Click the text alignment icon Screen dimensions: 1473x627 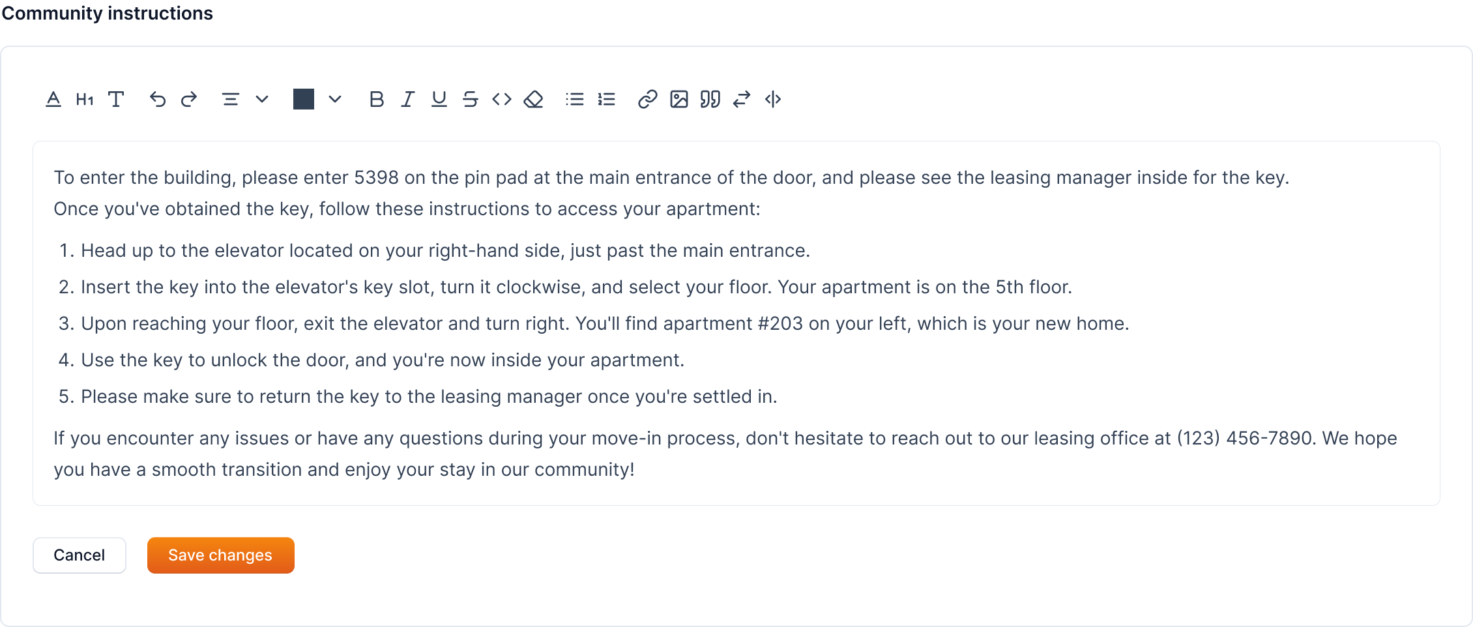click(x=231, y=100)
